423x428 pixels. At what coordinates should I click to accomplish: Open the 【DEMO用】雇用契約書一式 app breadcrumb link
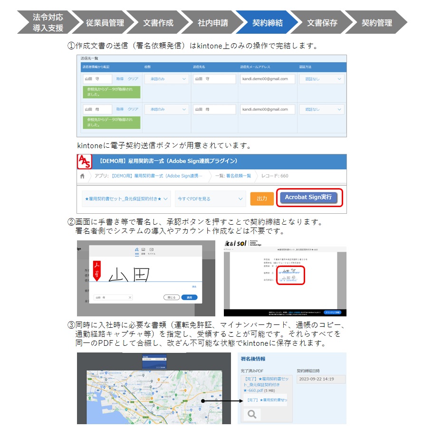[157, 176]
